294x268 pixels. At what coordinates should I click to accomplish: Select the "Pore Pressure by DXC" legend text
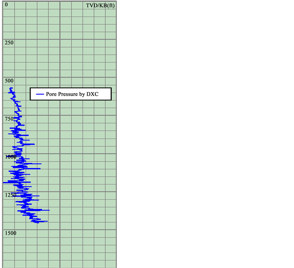point(72,94)
